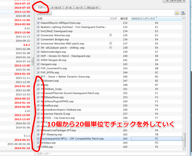Viewport: 192px width, 156px height.
Task: Click the plugin list scrollbar thumb
Action: (184, 140)
